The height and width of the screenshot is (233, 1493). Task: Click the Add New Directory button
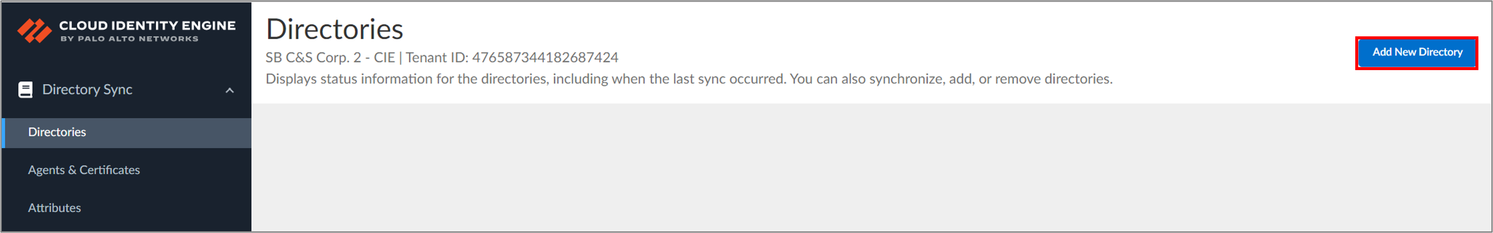(1417, 53)
